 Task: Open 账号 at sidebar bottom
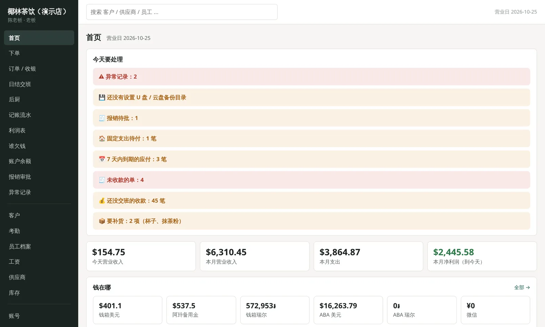coord(39,316)
